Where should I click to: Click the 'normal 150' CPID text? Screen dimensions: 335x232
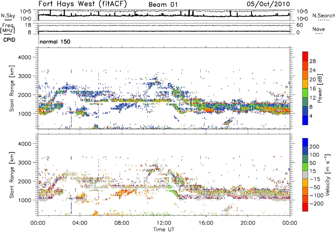pyautogui.click(x=55, y=41)
